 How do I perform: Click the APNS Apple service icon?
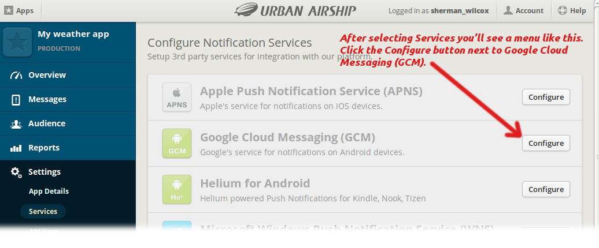pyautogui.click(x=177, y=97)
